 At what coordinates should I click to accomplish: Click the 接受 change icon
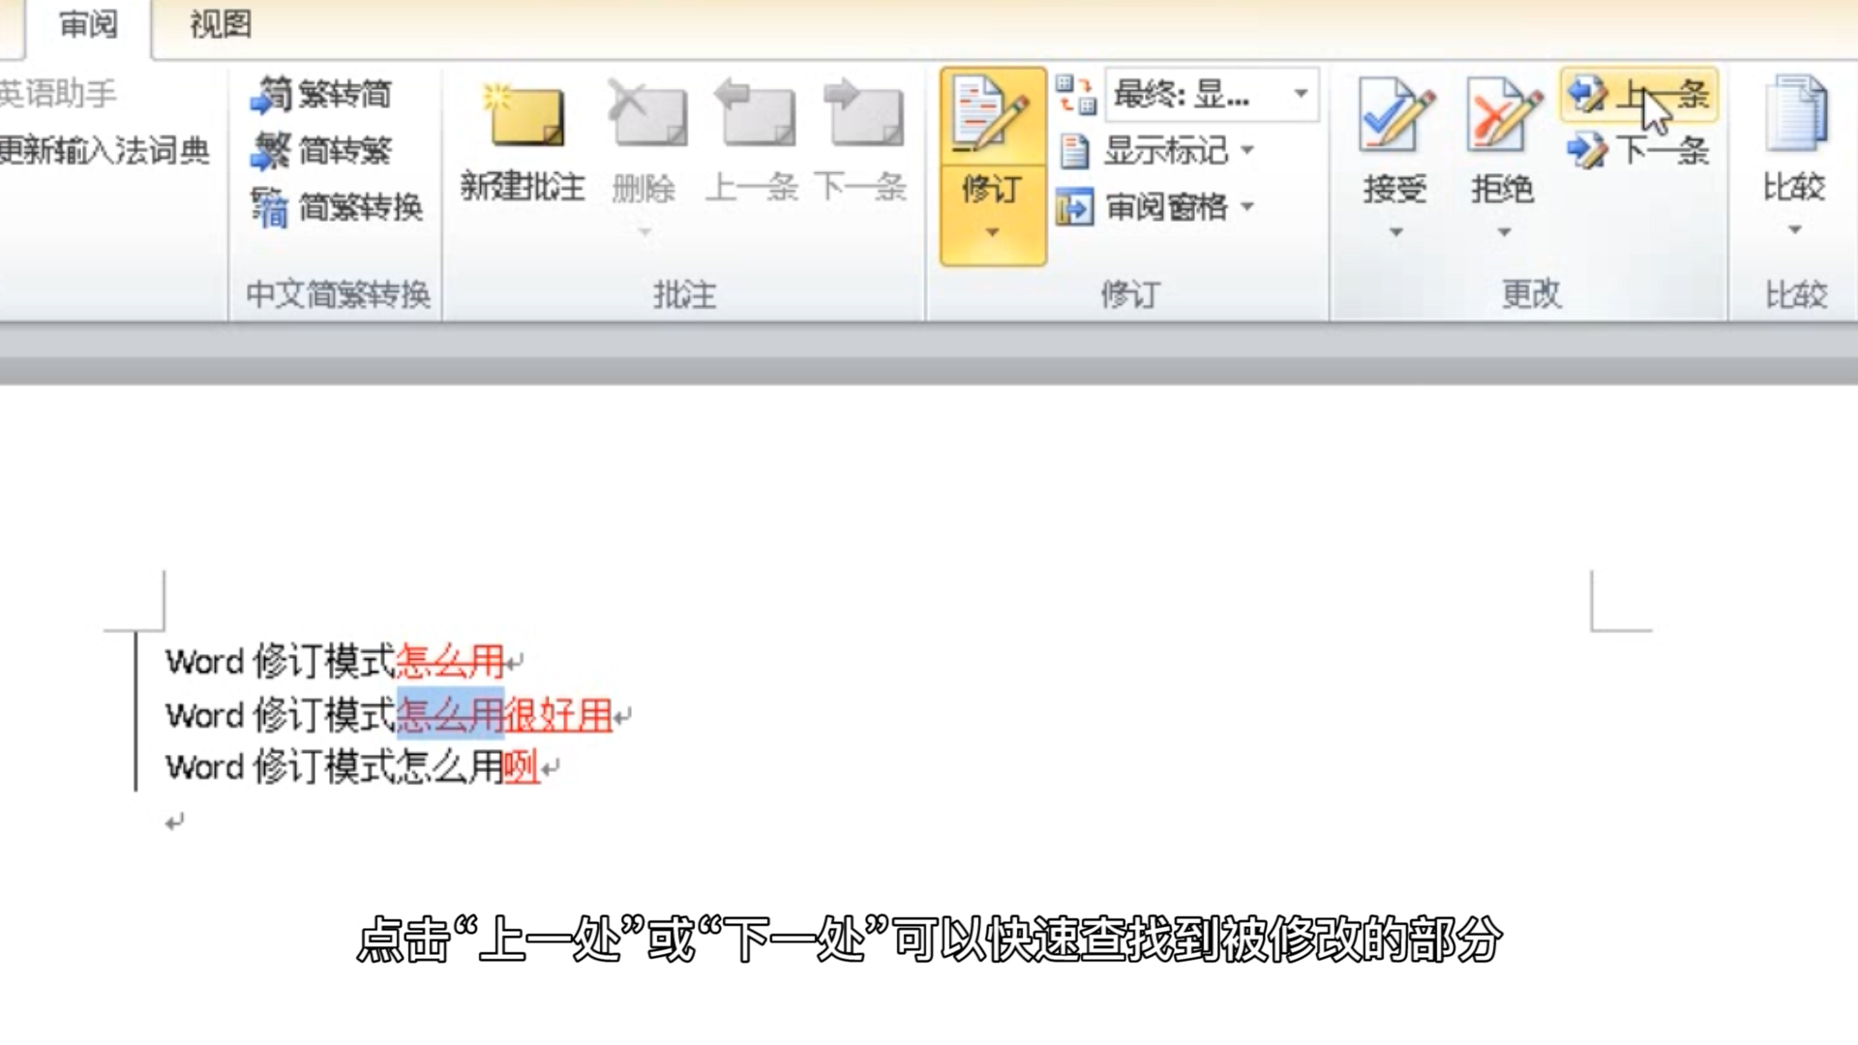tap(1395, 116)
